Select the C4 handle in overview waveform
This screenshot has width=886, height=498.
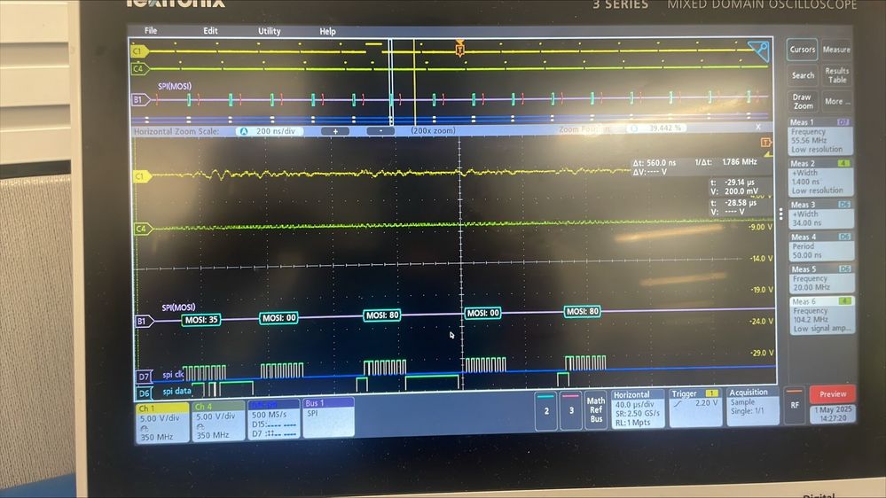[x=139, y=69]
